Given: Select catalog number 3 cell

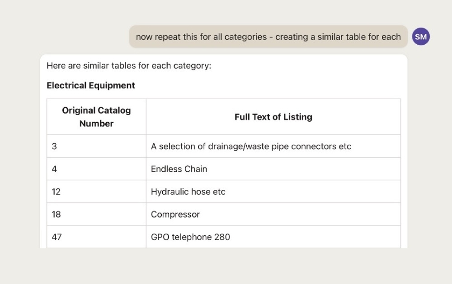Looking at the screenshot, I should [96, 146].
